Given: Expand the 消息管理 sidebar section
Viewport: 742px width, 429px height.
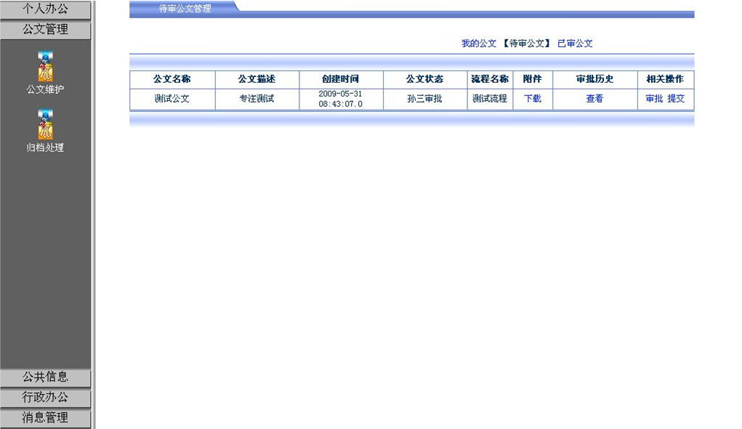Looking at the screenshot, I should (x=46, y=417).
